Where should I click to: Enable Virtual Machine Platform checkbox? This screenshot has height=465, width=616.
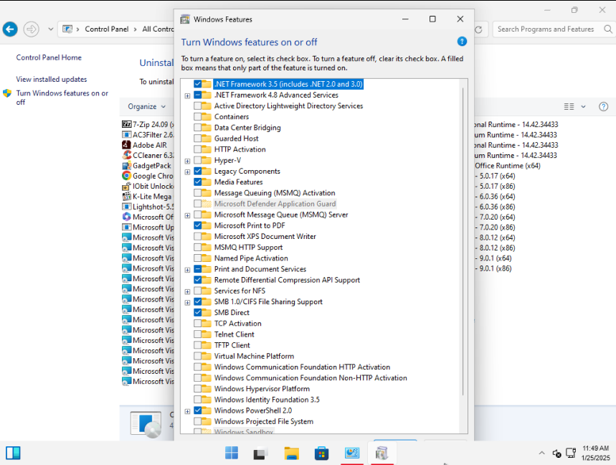(198, 356)
